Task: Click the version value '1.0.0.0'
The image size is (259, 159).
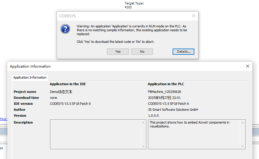Action: (x=153, y=116)
